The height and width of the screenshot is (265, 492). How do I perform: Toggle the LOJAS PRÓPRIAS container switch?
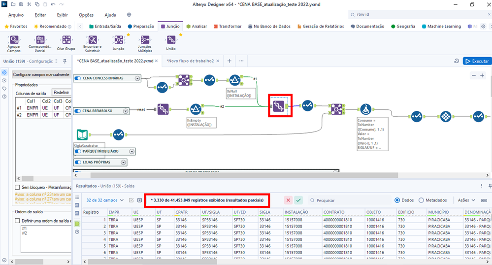pyautogui.click(x=78, y=163)
